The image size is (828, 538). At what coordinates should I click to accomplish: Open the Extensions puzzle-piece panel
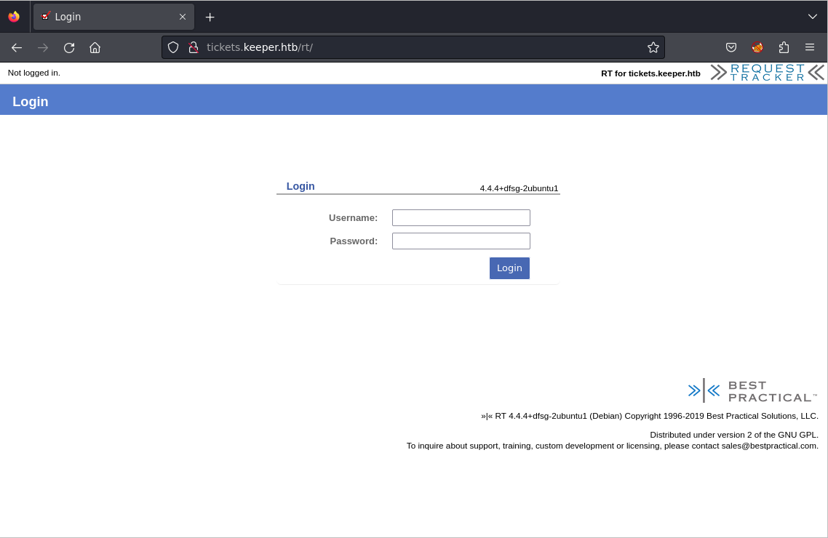tap(784, 47)
